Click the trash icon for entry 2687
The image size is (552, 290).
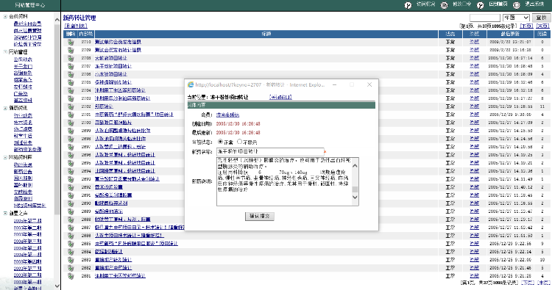71,228
